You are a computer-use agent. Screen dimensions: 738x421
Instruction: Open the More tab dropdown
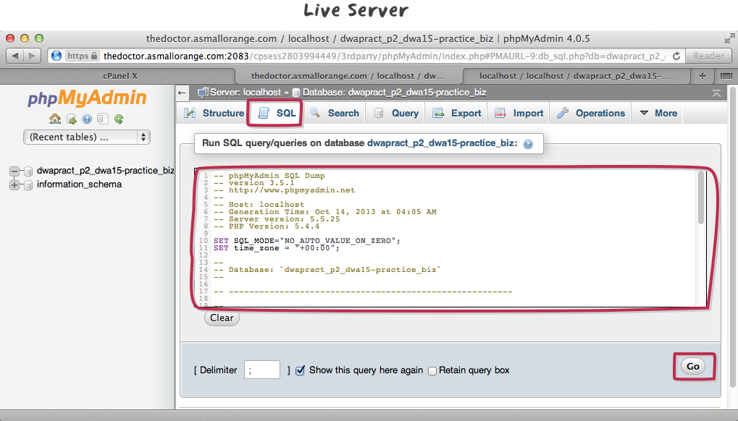coord(658,113)
